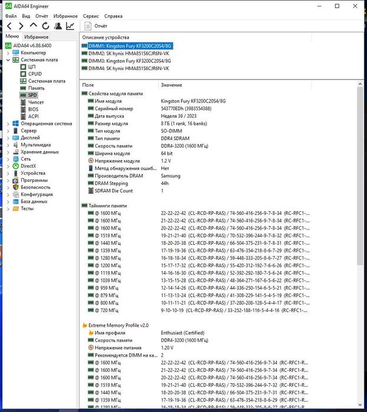The image size is (367, 412).
Task: Open the Файл menu
Action: [x=11, y=16]
